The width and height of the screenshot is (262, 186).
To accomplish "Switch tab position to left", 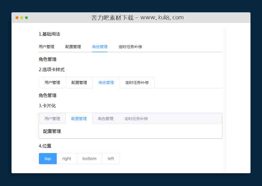I will coord(111,159).
